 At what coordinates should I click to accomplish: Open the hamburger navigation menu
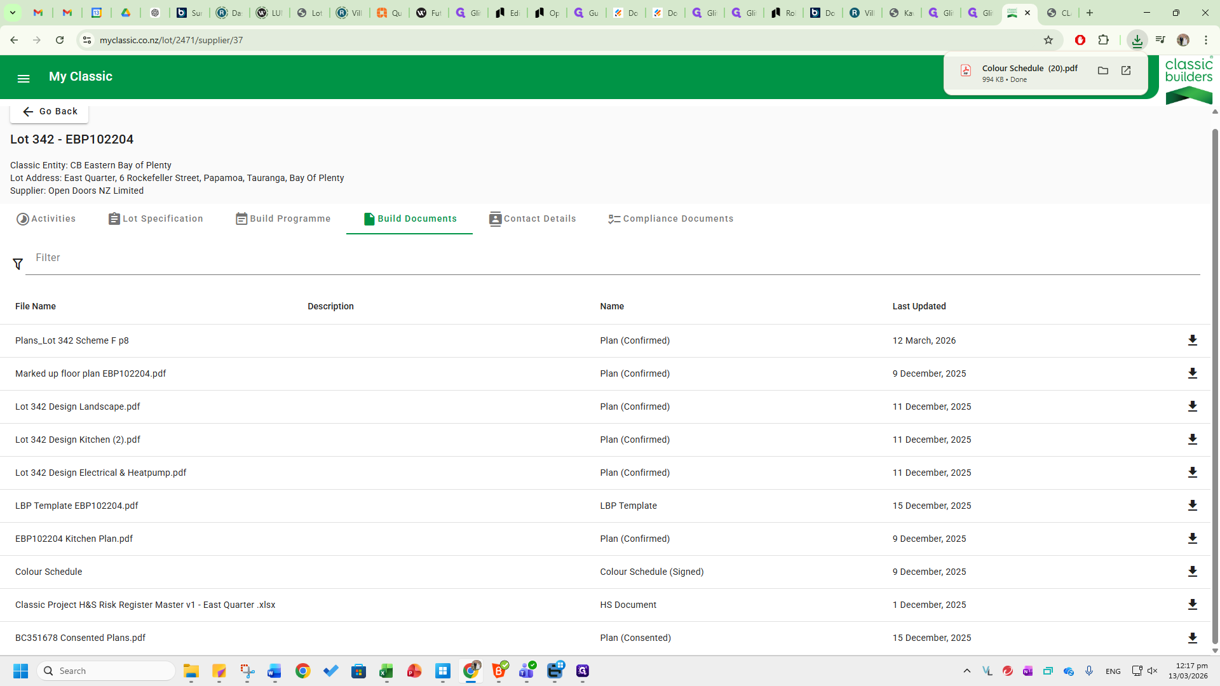coord(24,78)
